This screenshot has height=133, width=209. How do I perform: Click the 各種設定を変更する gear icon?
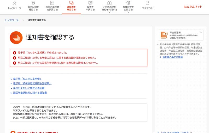click(x=128, y=3)
